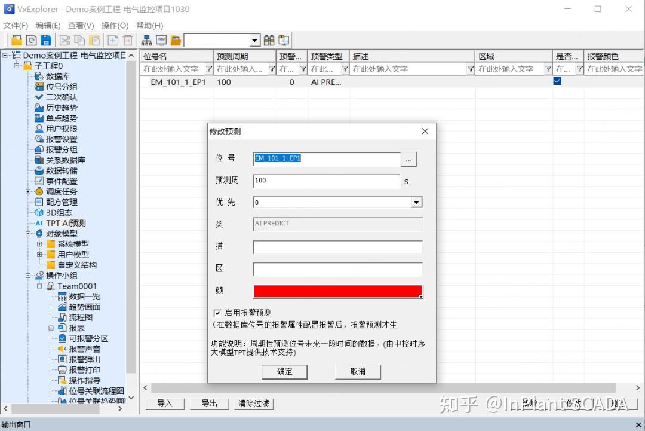Click the add item (plus) toolbar icon
This screenshot has height=431, width=645.
pos(112,40)
